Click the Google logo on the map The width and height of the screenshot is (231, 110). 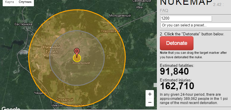coord(11,109)
